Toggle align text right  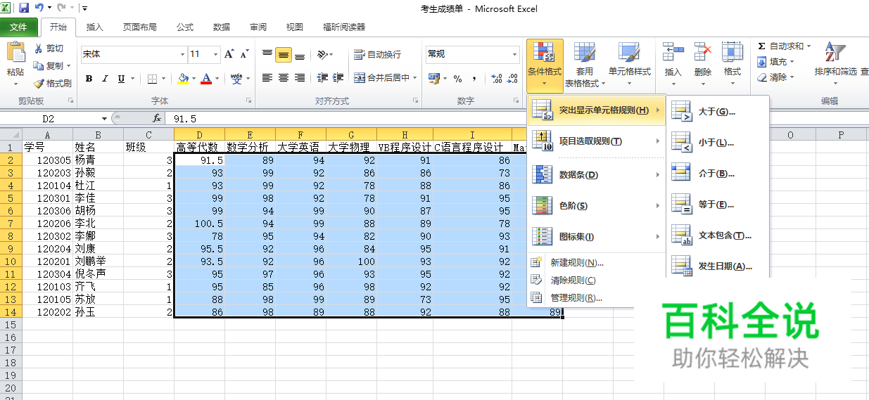click(x=300, y=78)
